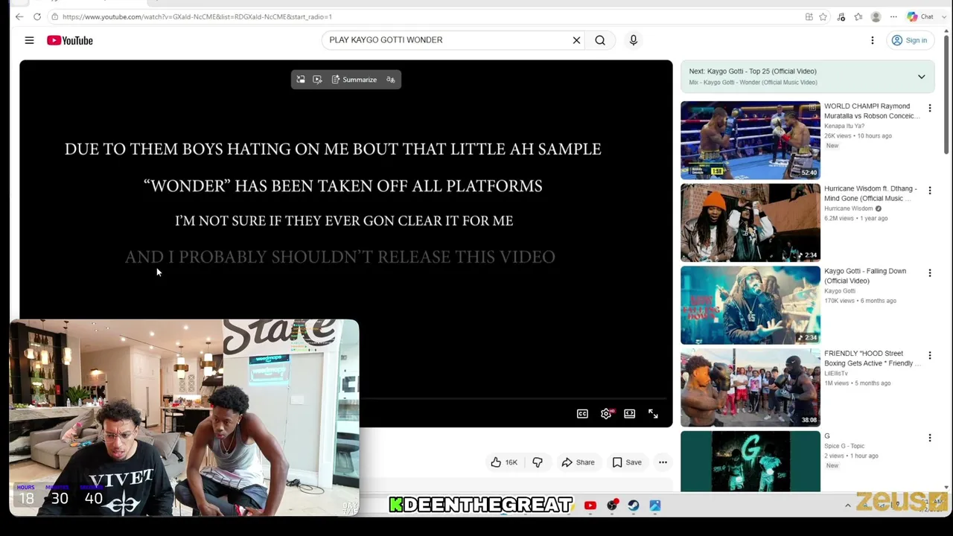Click the Hurricane Wisdom ft. Dthang title
The height and width of the screenshot is (536, 953).
pos(870,194)
